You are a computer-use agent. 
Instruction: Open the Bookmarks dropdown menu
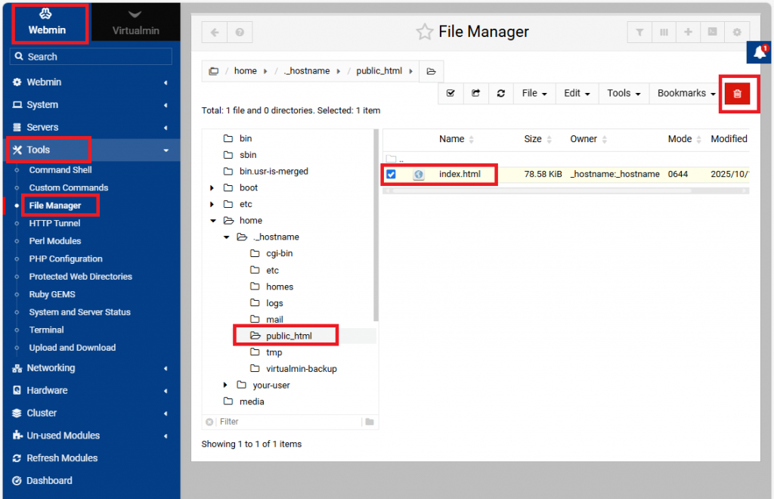(686, 94)
